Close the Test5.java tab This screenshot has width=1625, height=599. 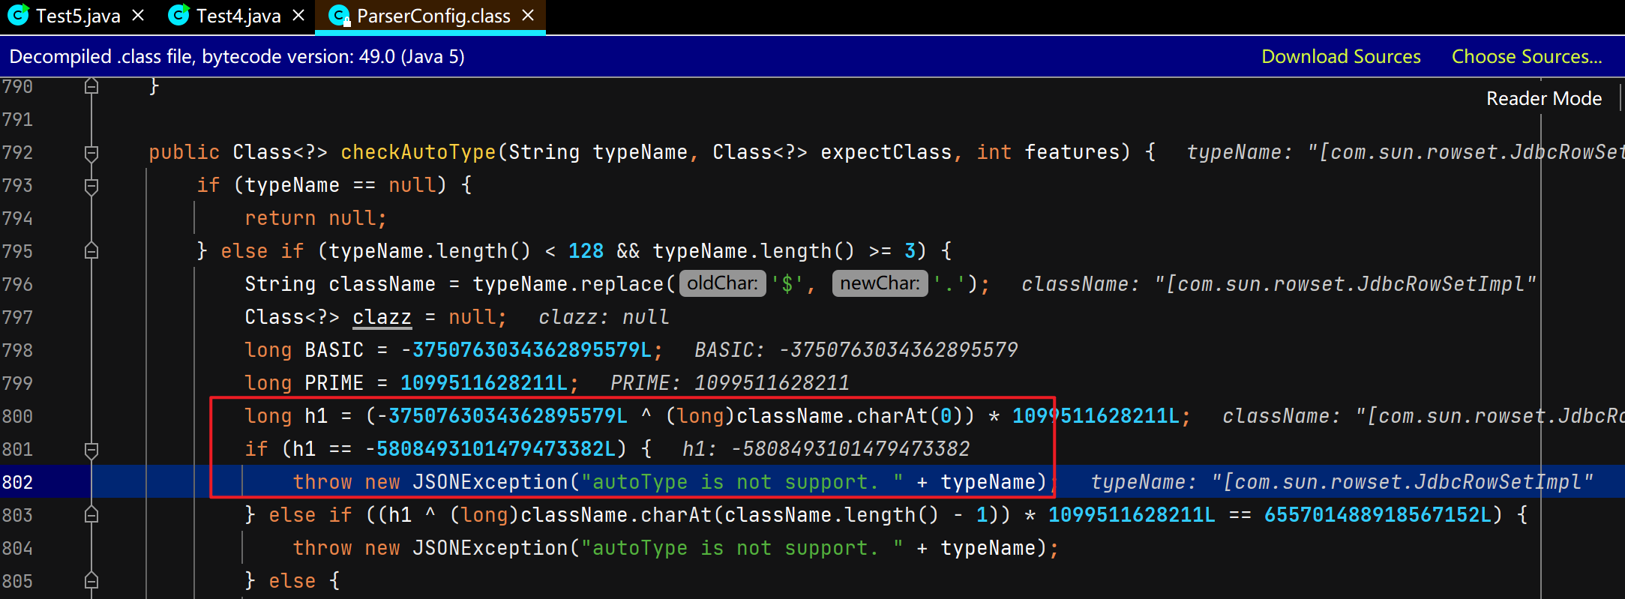(138, 16)
